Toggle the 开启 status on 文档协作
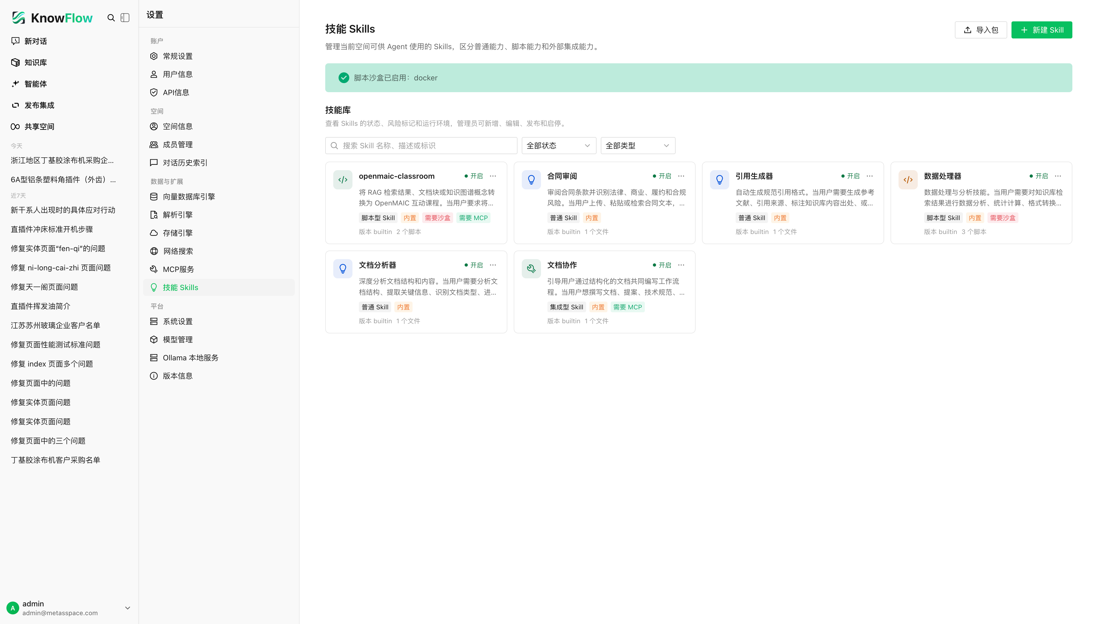The image size is (1098, 624). coord(662,265)
